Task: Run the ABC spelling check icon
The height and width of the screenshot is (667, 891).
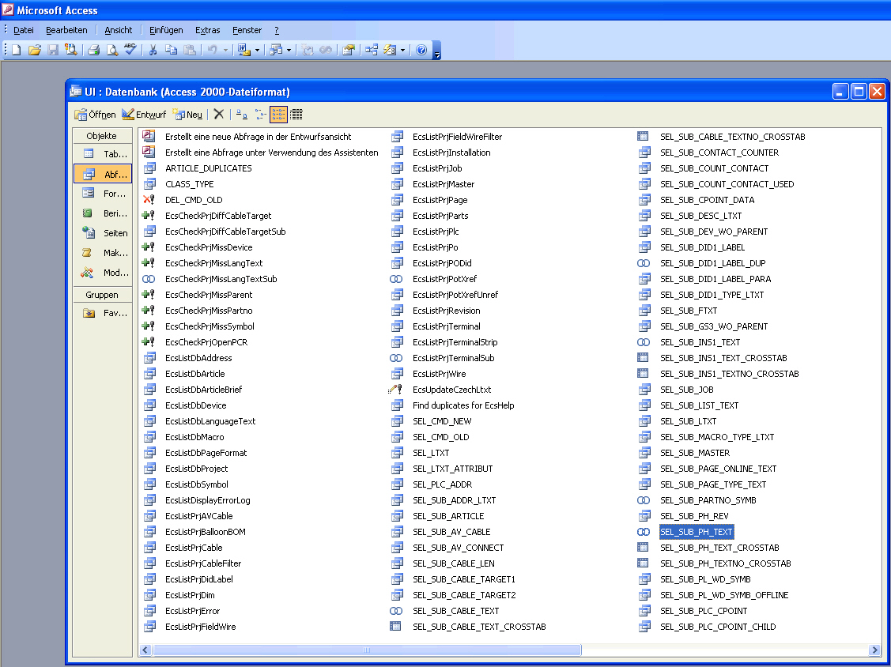Action: pos(130,50)
